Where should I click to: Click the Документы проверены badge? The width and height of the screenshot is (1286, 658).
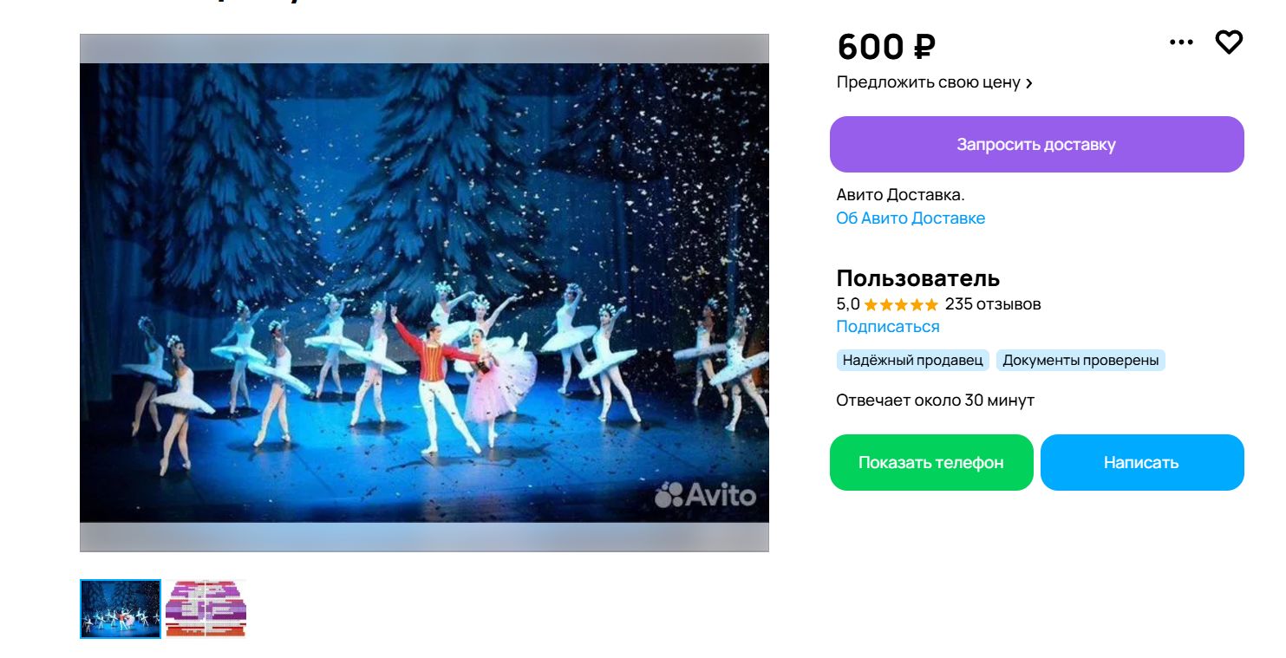pyautogui.click(x=1080, y=360)
